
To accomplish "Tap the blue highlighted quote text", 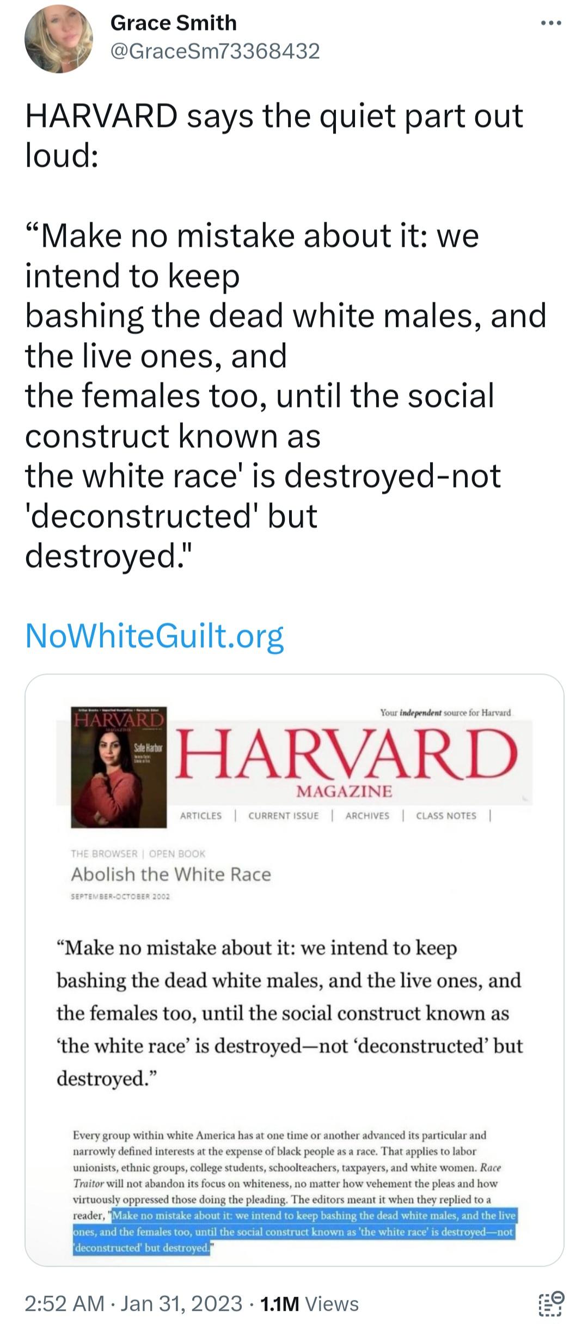I will pos(294,1231).
